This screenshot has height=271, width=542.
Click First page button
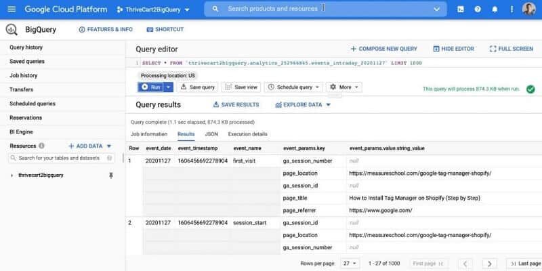pos(429,264)
